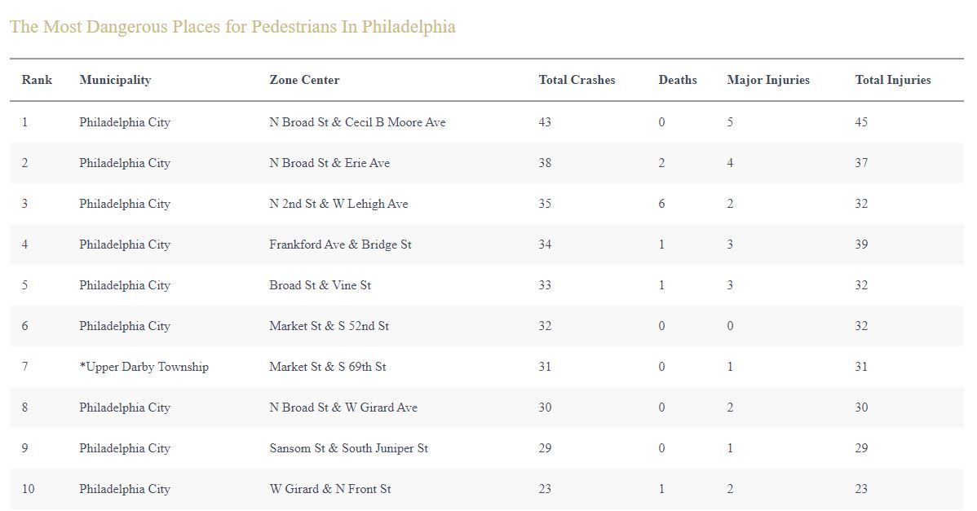
Task: Click the Frankford Ave & Bridge St cell
Action: point(340,244)
